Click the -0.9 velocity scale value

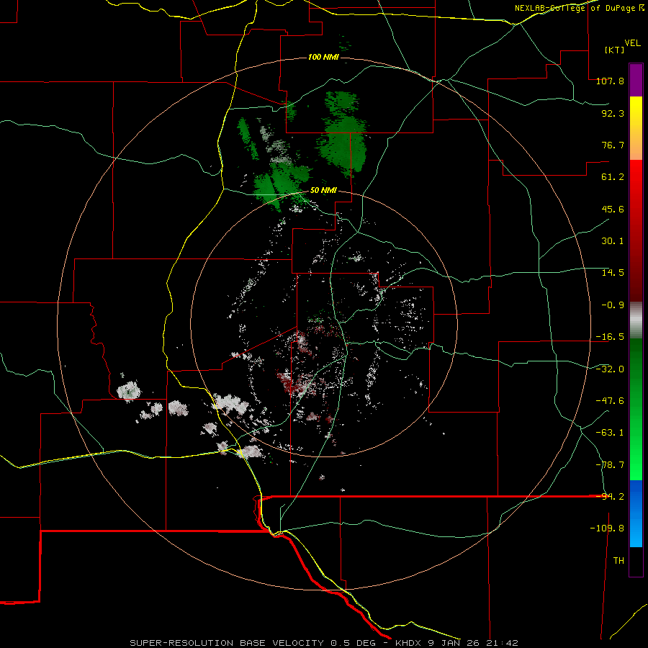(x=613, y=305)
